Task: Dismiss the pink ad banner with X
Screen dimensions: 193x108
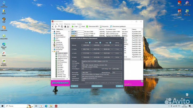Action: (x=142, y=81)
